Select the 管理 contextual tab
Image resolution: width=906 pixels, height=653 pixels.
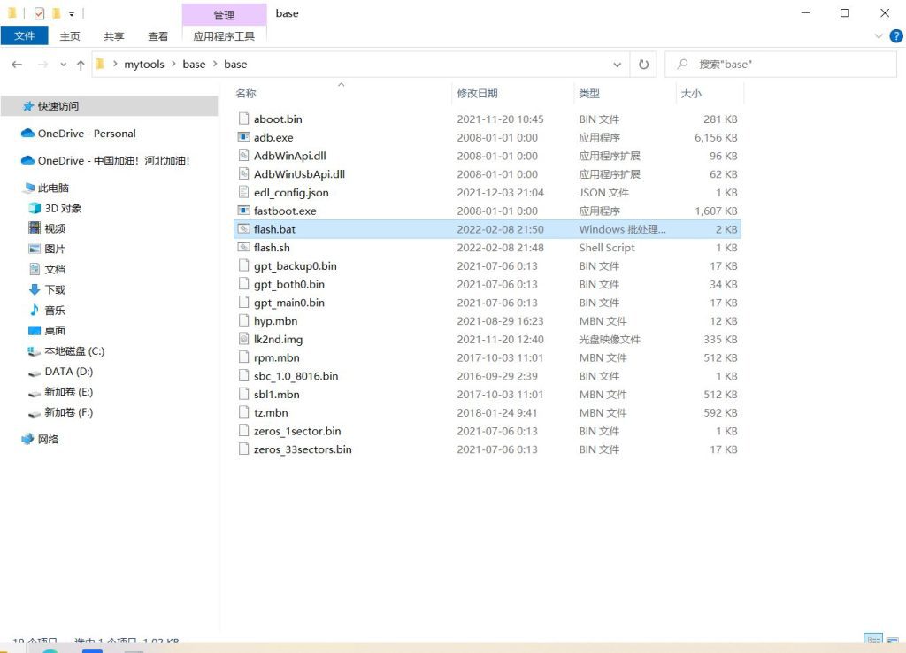coord(224,14)
